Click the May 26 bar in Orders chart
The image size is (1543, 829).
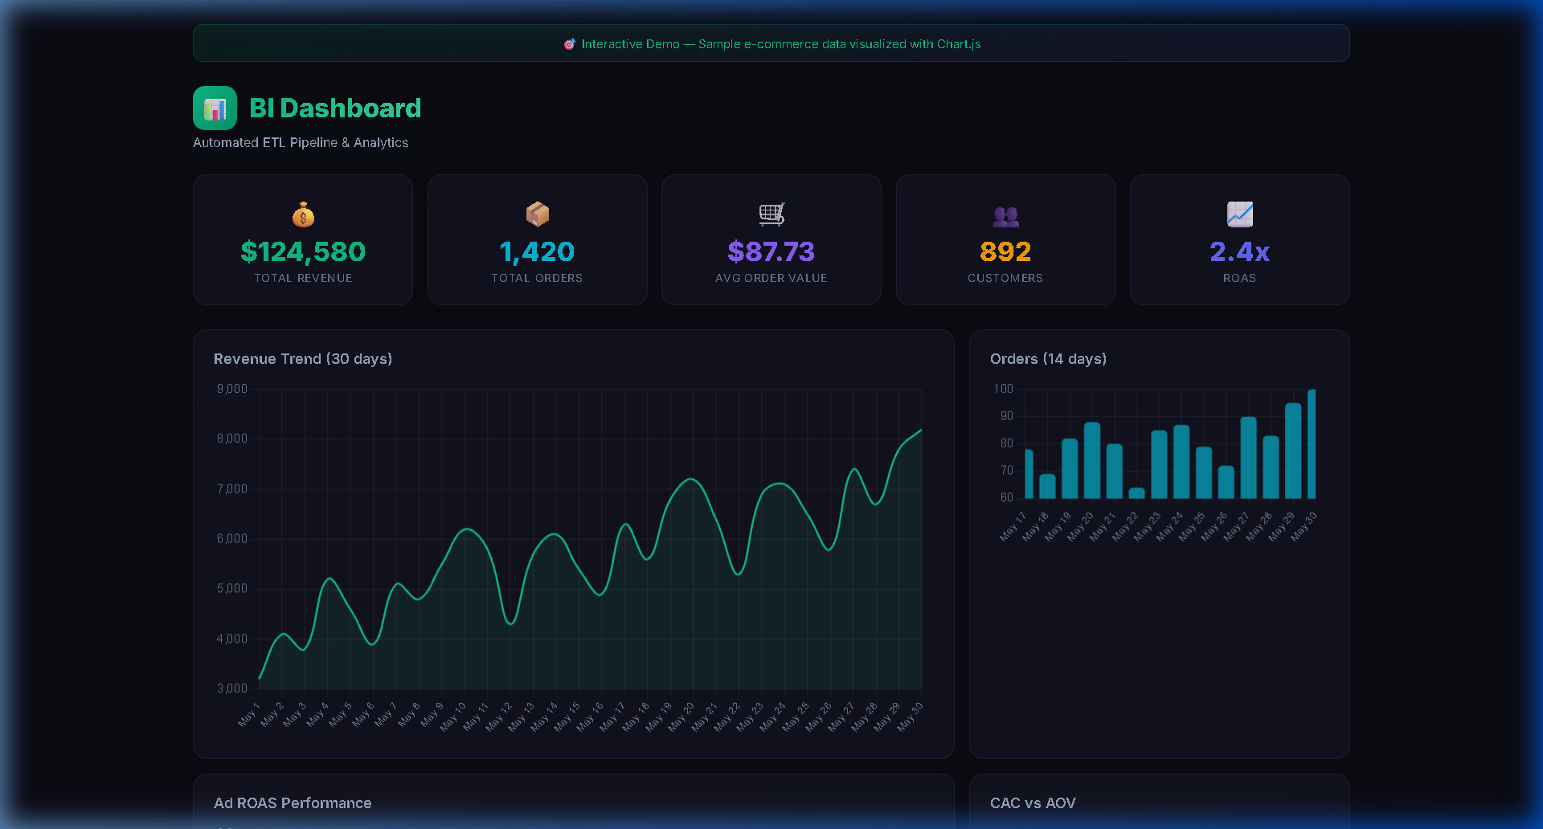(x=1226, y=482)
